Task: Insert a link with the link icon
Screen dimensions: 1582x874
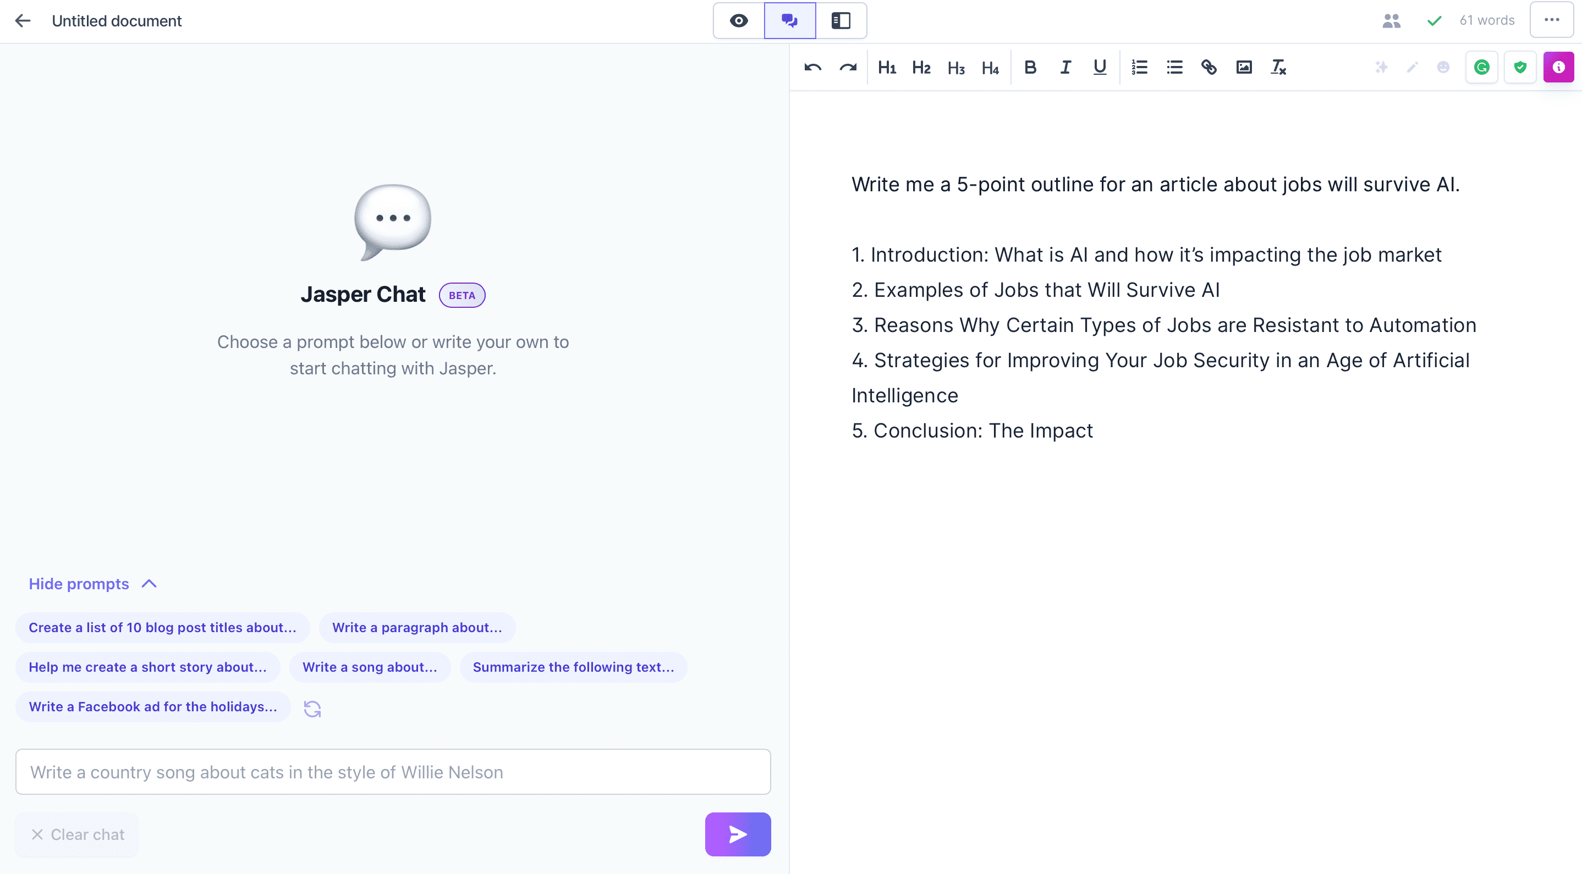Action: [x=1209, y=68]
